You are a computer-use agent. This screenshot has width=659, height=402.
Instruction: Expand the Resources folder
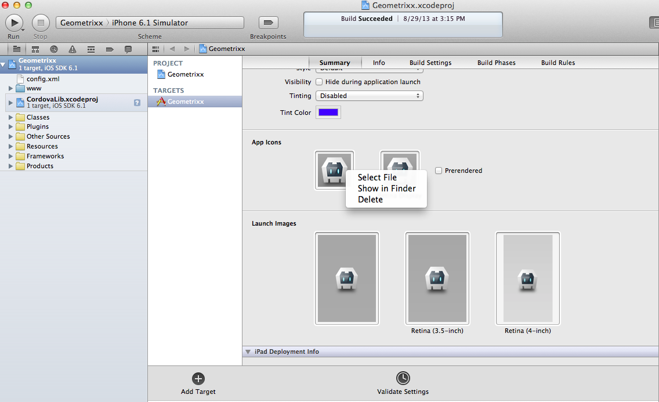coord(10,146)
